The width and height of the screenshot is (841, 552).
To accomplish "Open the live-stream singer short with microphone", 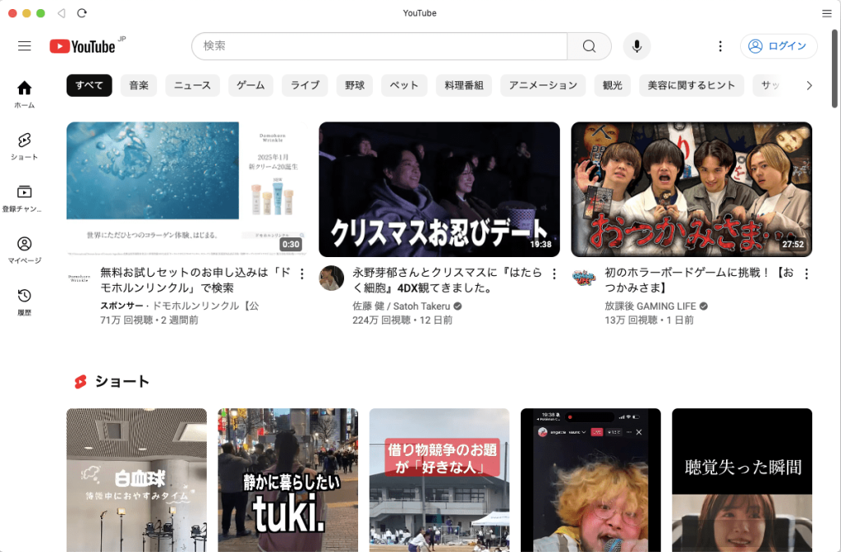I will 591,480.
